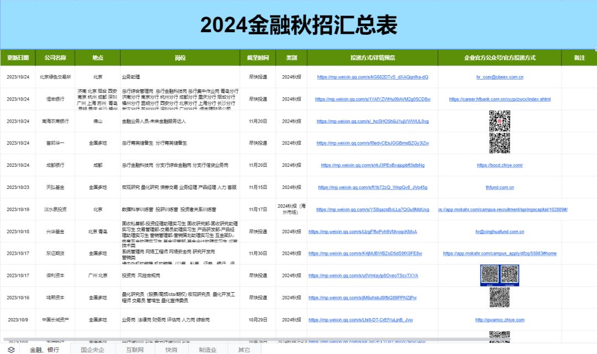
Task: Select the 企业官方公众号/官方投递方式 header
Action: coord(500,57)
